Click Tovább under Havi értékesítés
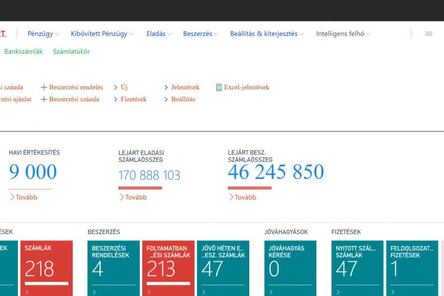The height and width of the screenshot is (296, 444). (24, 197)
